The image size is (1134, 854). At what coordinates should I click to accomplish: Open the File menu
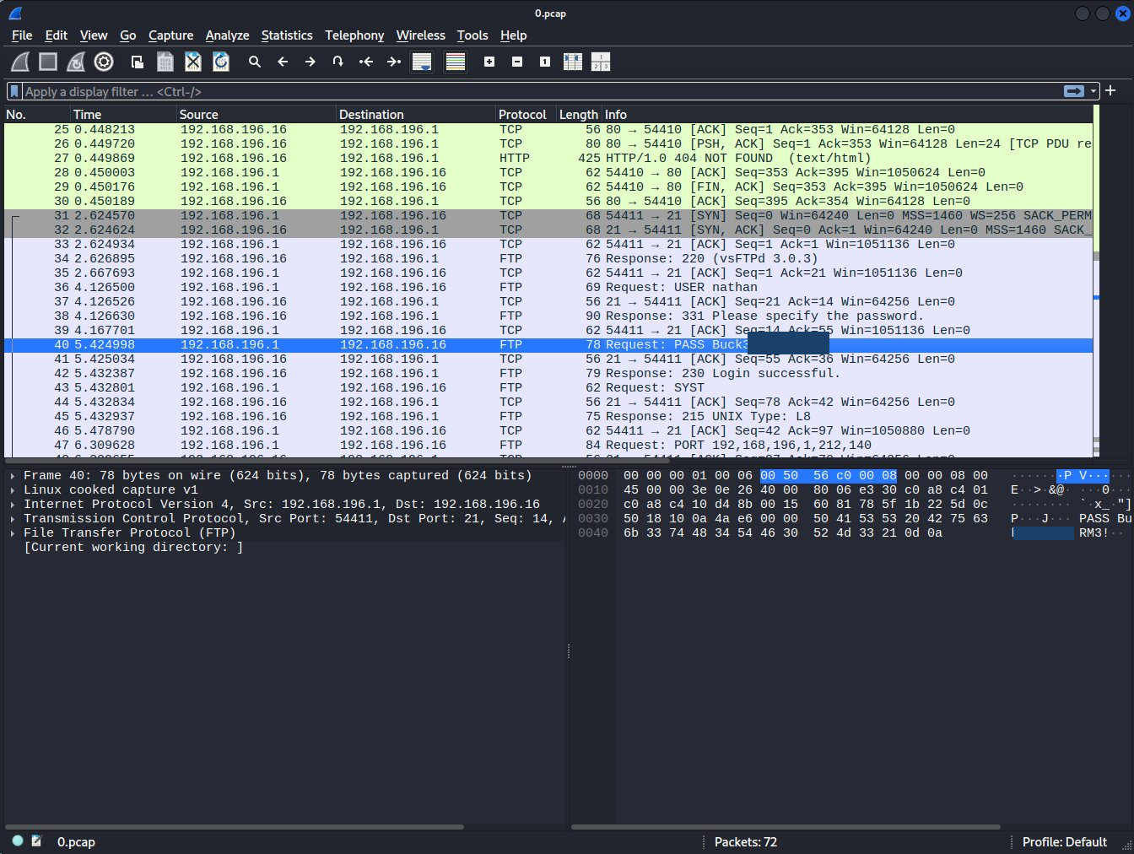tap(22, 35)
